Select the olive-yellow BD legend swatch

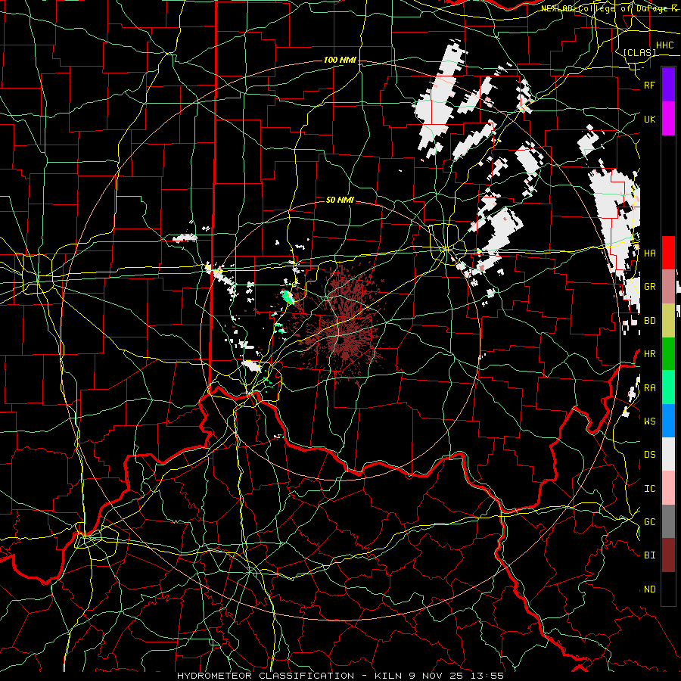(668, 321)
